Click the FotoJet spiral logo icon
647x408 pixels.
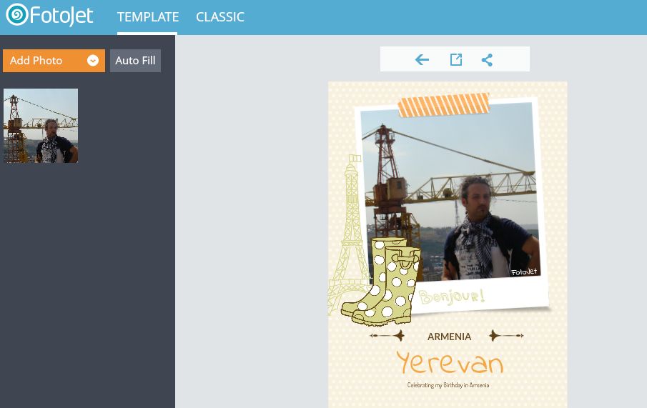pyautogui.click(x=17, y=14)
